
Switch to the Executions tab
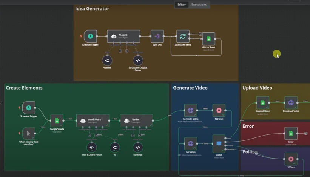tap(199, 5)
